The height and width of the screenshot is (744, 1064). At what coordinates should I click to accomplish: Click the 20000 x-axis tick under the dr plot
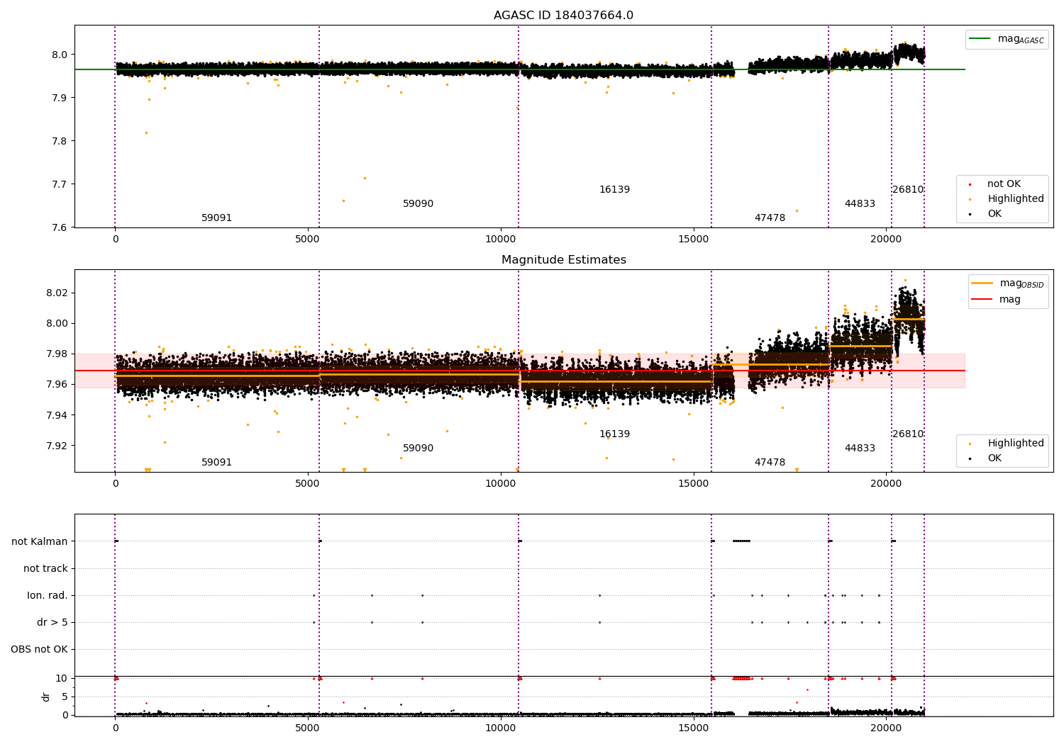(x=886, y=728)
